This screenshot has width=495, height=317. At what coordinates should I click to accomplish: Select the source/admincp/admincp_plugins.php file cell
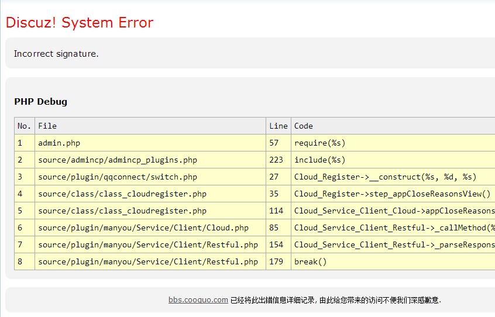(x=150, y=160)
